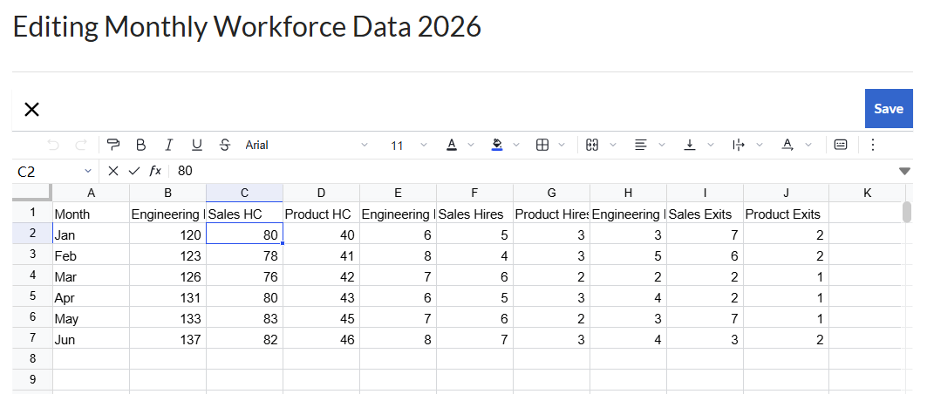The image size is (927, 394).
Task: Click the Sales Exits header cell
Action: (x=705, y=214)
